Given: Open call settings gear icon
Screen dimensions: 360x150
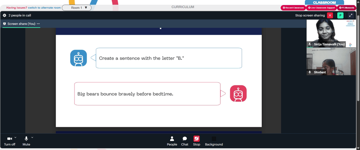Looking at the screenshot, I should click(4, 15).
